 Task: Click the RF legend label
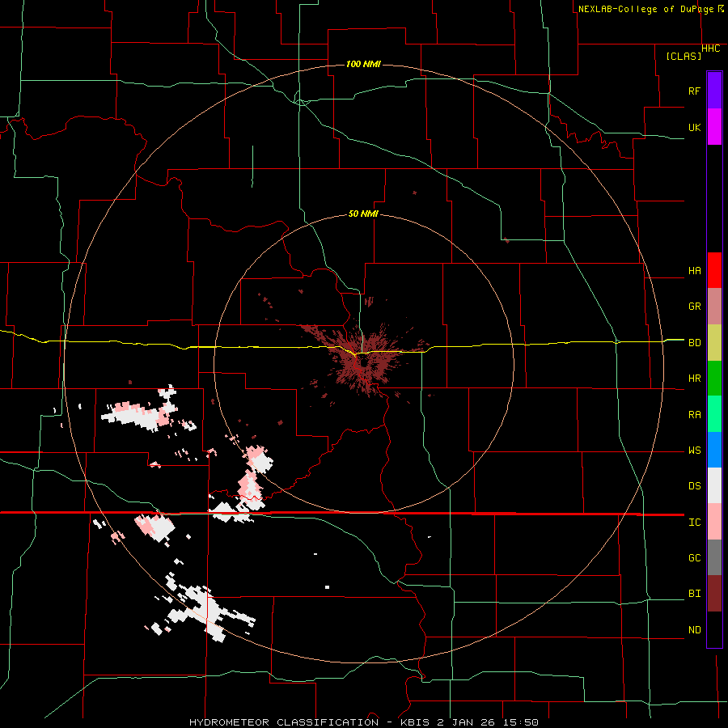695,91
